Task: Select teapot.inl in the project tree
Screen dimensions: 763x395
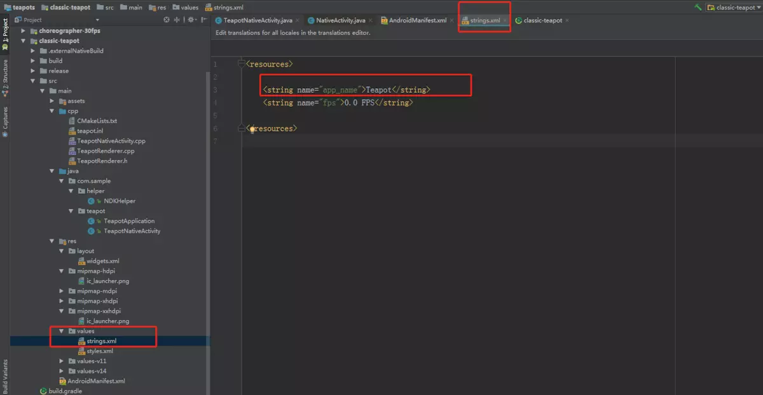Action: (x=85, y=131)
